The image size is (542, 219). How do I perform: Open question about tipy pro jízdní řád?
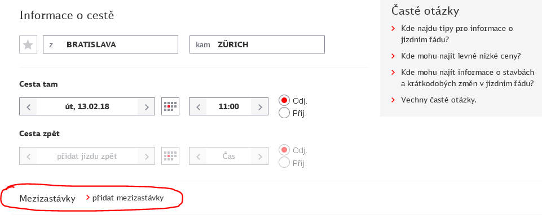[457, 33]
